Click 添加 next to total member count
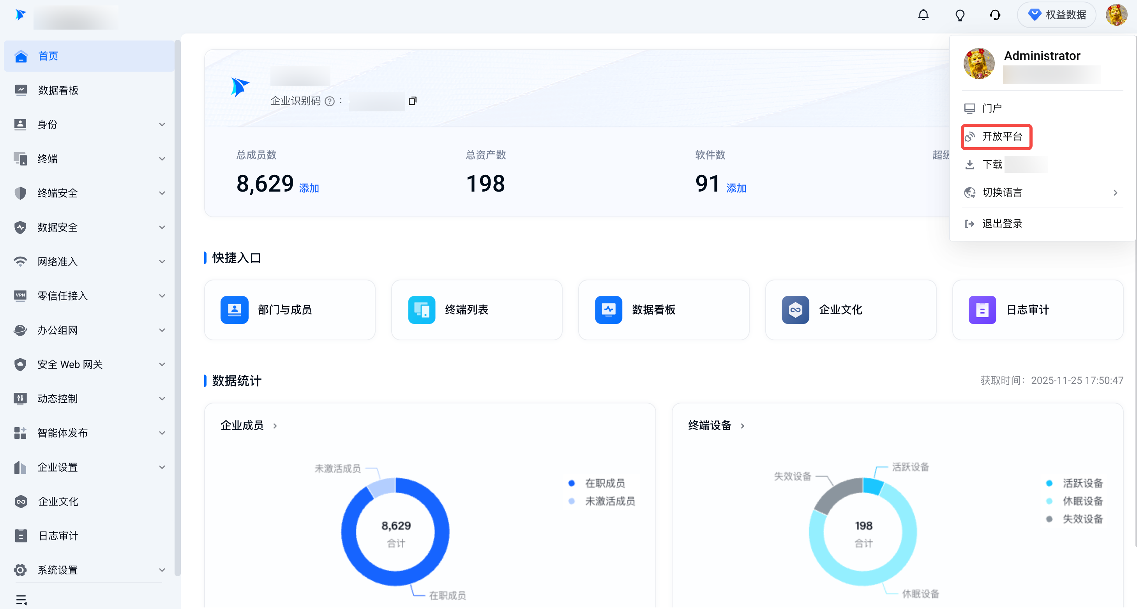1137x609 pixels. tap(309, 188)
